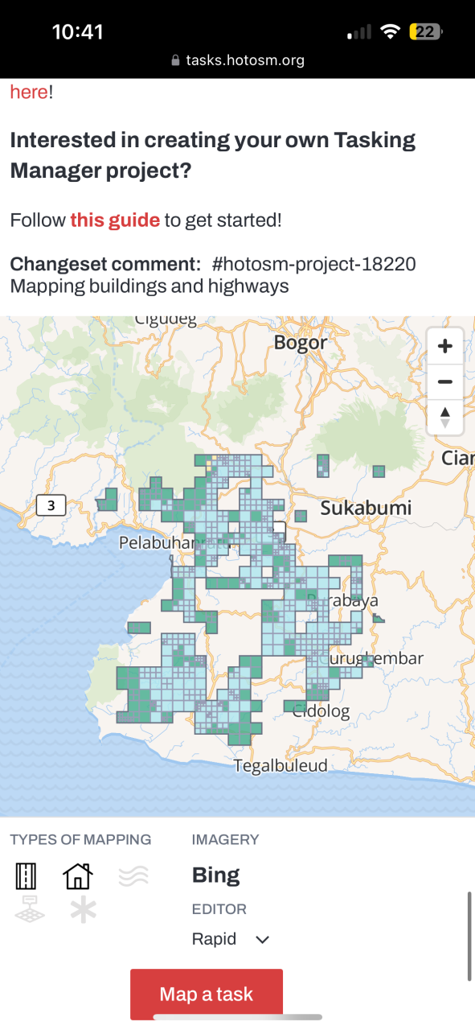
Task: Open the 'this guide' link
Action: coord(115,220)
